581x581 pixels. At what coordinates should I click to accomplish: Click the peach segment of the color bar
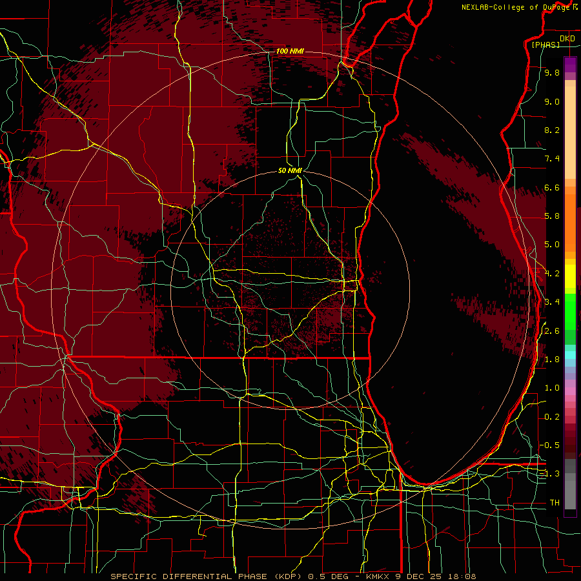pos(570,132)
